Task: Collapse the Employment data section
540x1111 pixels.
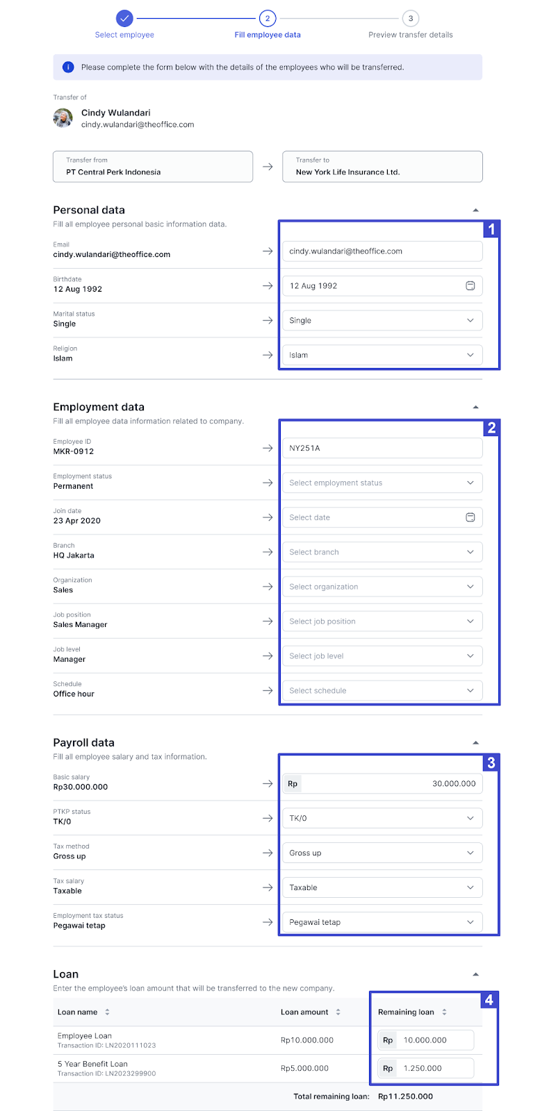Action: tap(475, 407)
